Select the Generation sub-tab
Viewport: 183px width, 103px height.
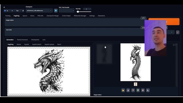[x=10, y=40]
